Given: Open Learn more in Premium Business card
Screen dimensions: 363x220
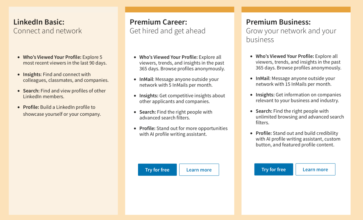Looking at the screenshot, I should pos(315,169).
